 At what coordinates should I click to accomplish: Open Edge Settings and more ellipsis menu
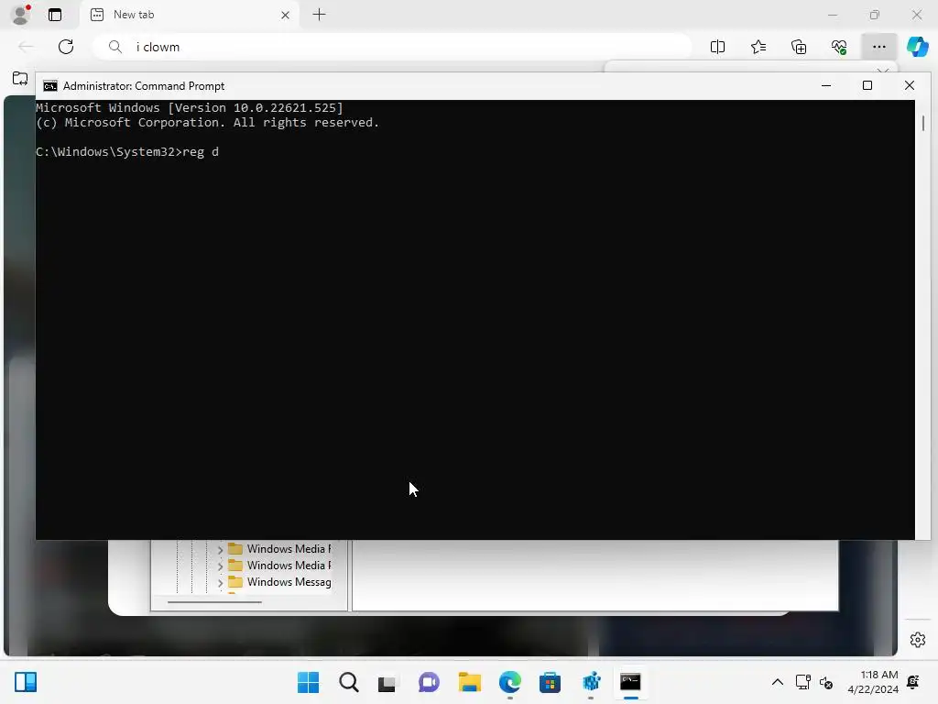coord(878,47)
